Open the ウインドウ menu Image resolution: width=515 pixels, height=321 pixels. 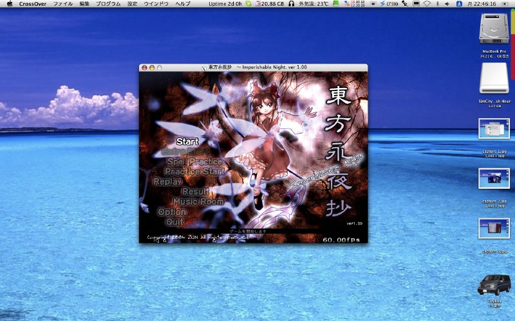156,4
